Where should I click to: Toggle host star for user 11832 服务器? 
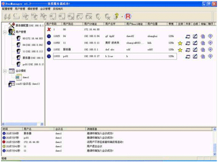[x=180, y=50]
